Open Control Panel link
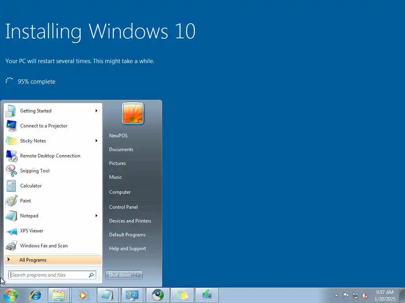The width and height of the screenshot is (405, 303). (123, 207)
